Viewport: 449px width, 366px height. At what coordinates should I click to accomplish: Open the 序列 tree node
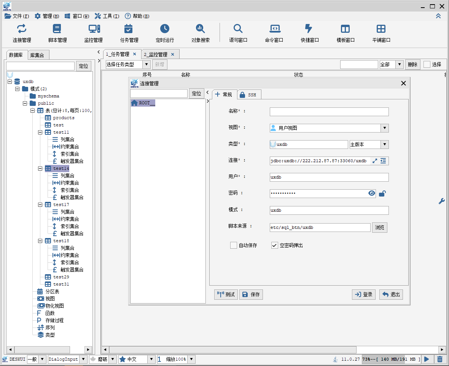coord(46,327)
